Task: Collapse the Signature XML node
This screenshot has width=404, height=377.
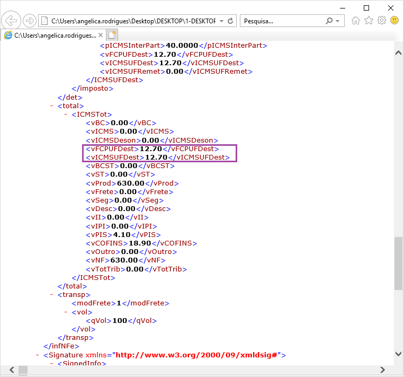Action: click(38, 355)
